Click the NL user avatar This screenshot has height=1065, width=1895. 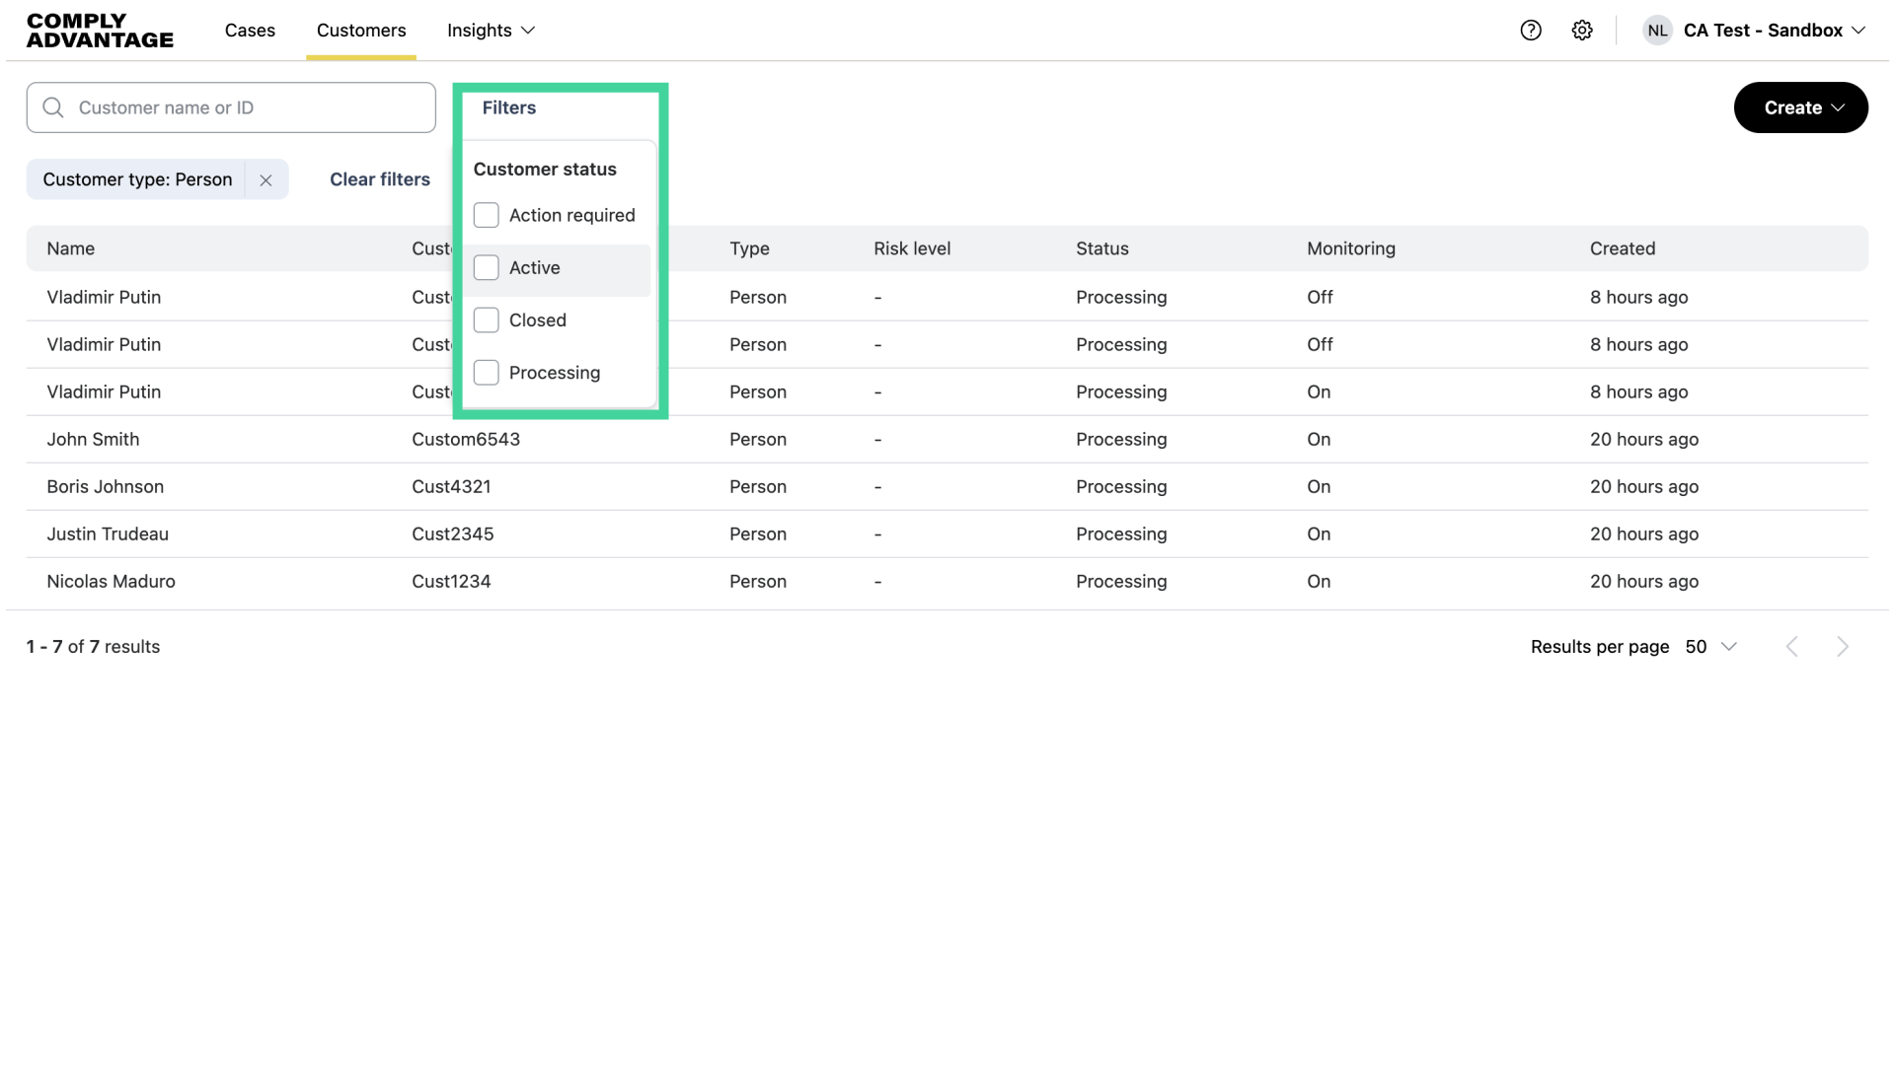pyautogui.click(x=1657, y=30)
